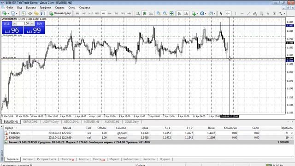The width and height of the screenshot is (295, 166).
Task: Toggle the Terminal panel toolbar icon
Action: 43,13
